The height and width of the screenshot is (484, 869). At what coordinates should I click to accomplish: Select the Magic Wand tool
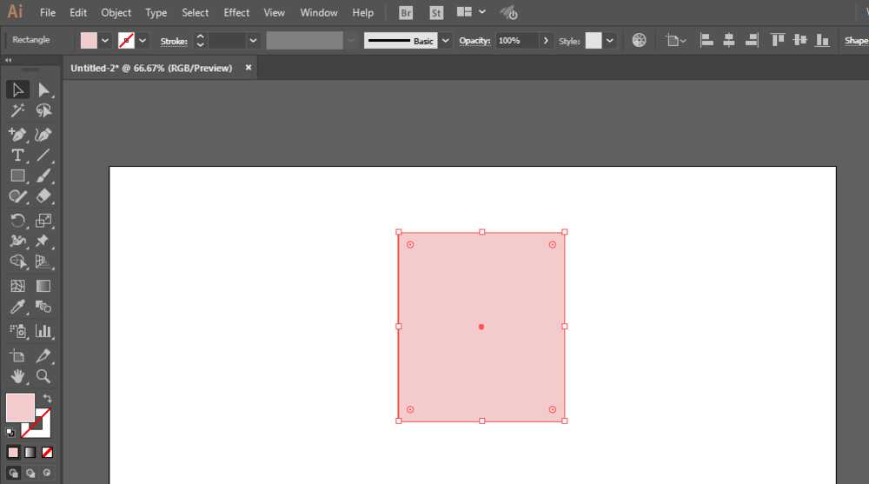(17, 111)
